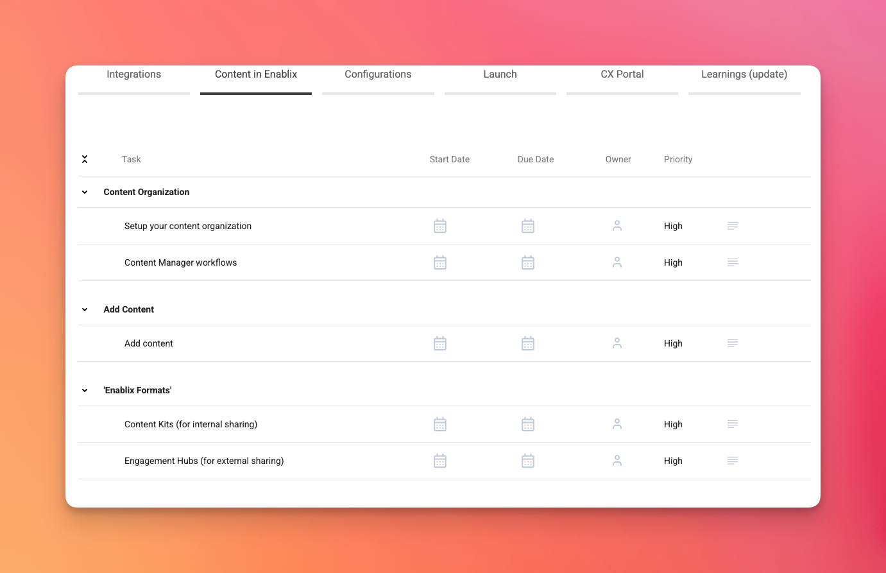Assign owner for Add content task
Screen dimensions: 886x573
tap(617, 343)
